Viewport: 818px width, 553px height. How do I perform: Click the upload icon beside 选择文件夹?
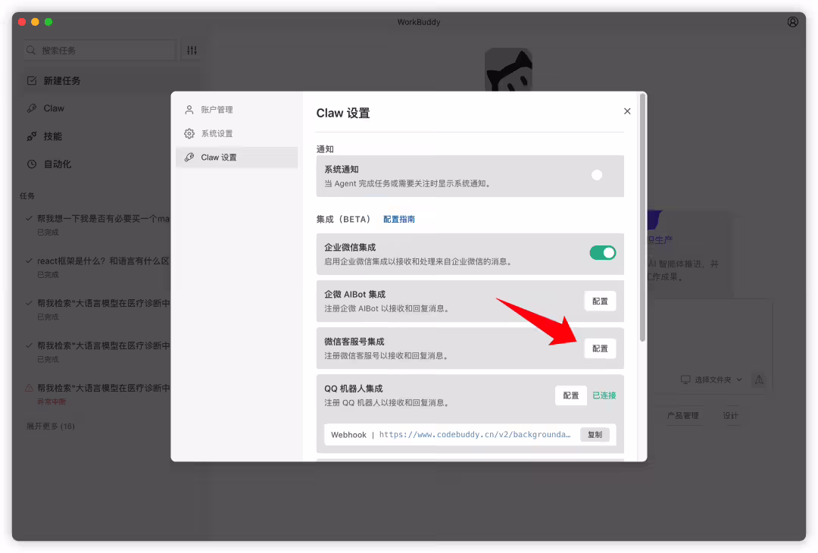(759, 380)
